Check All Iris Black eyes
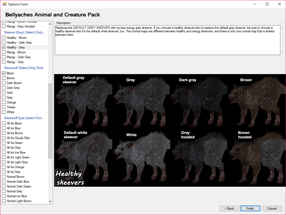This screenshot has width=286, height=215. [4, 123]
